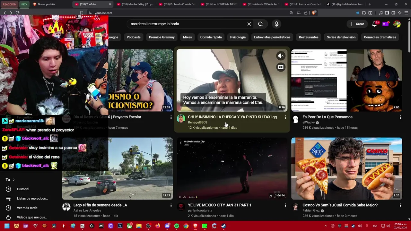
Task: Open Historial in the sidebar
Action: tap(23, 189)
